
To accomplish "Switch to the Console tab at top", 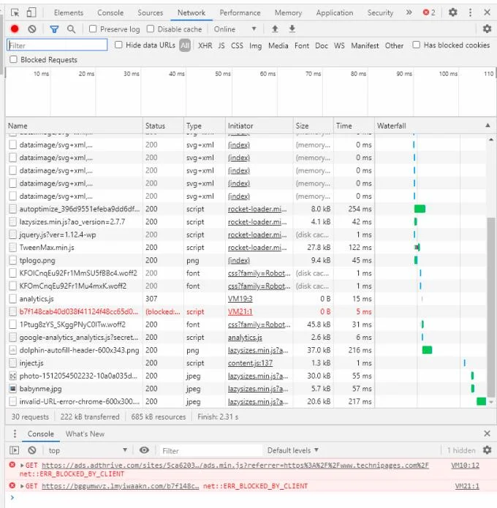I will click(x=110, y=12).
